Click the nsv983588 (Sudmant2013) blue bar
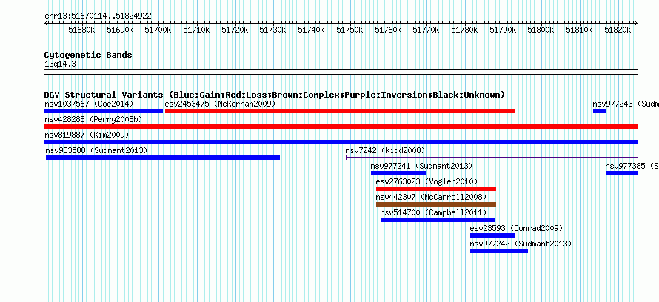The height and width of the screenshot is (302, 659). 163,158
